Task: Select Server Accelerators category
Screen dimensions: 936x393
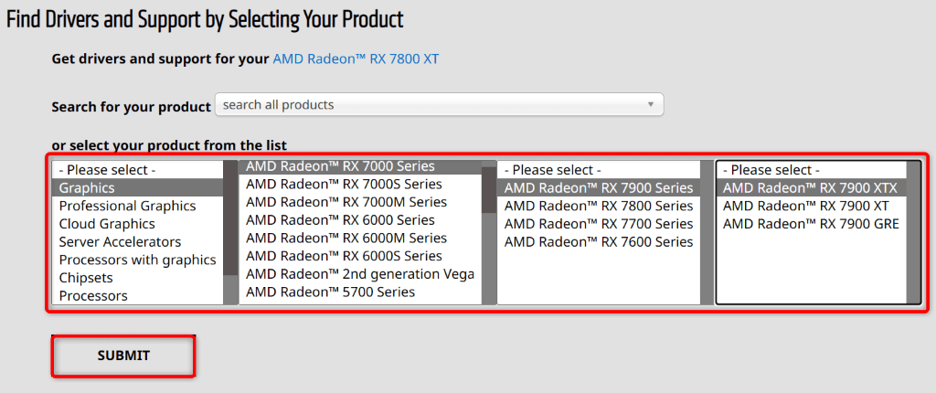Action: pyautogui.click(x=120, y=242)
